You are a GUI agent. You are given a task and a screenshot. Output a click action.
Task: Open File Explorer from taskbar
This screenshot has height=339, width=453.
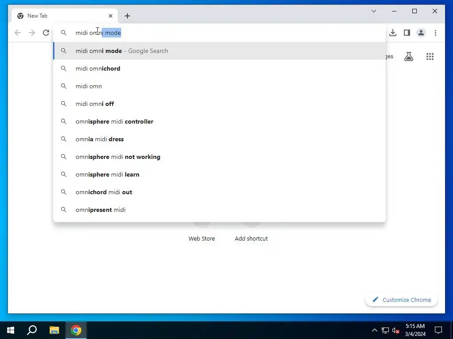(54, 330)
